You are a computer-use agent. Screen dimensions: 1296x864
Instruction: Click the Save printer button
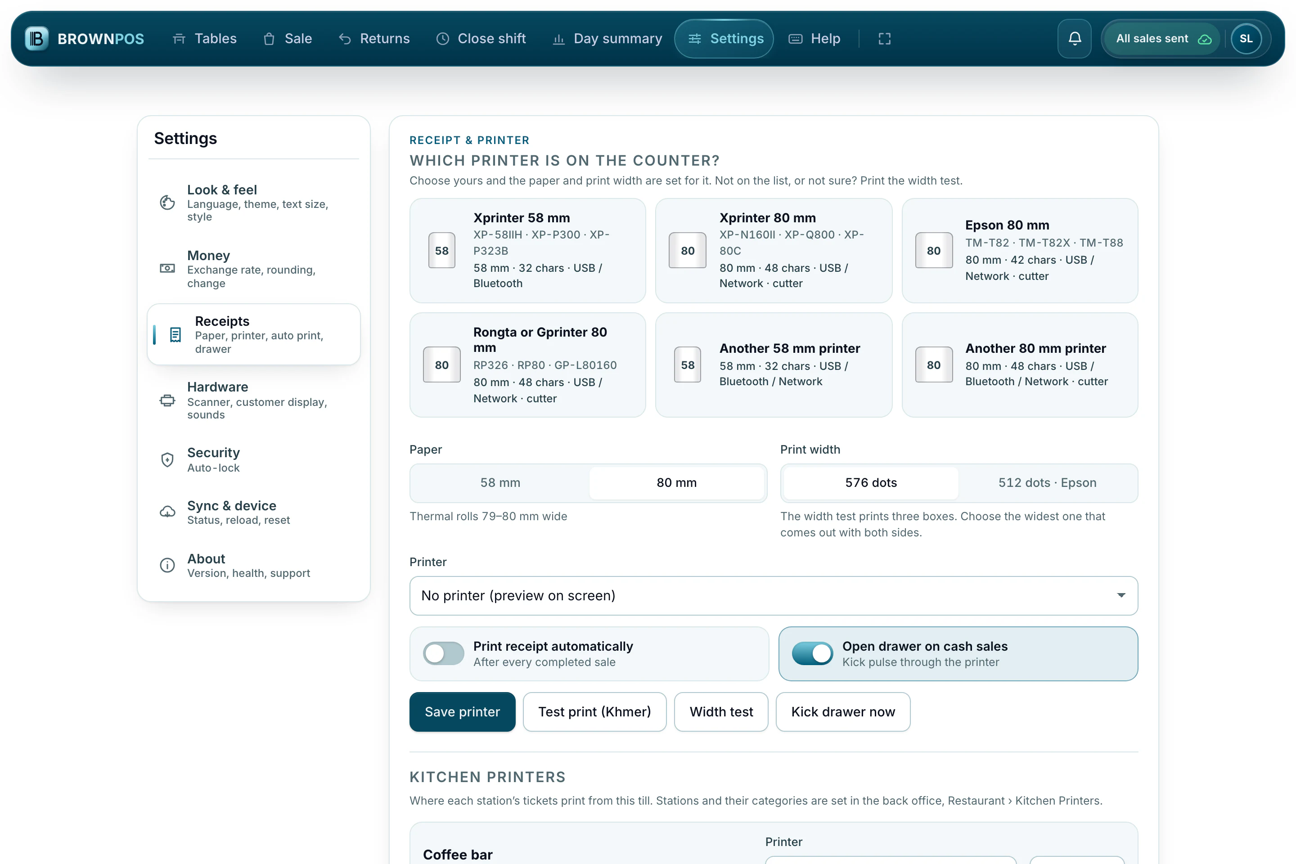pos(462,712)
